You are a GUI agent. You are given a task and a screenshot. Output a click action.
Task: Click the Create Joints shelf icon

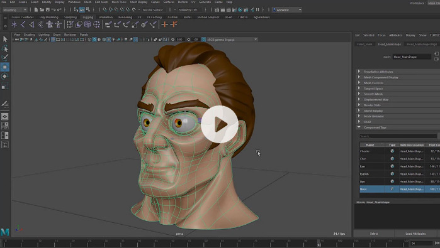[23, 24]
